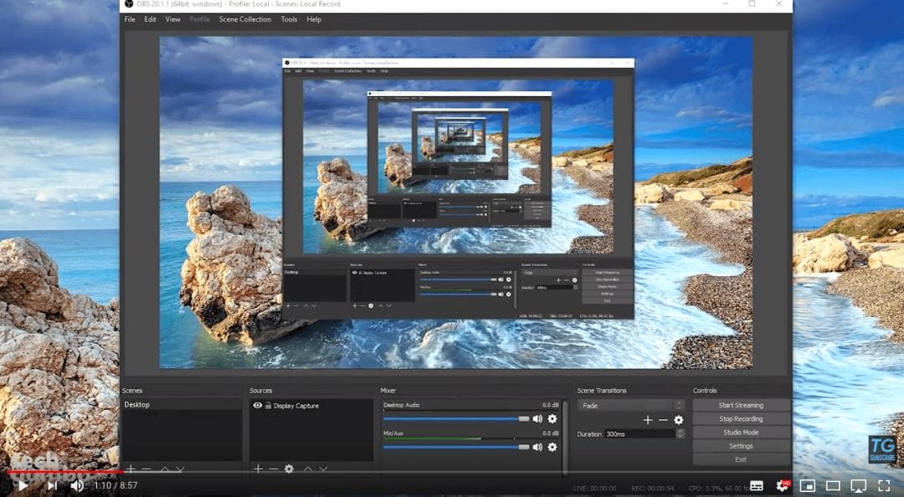Click the Duration spinner arrows
Image resolution: width=904 pixels, height=497 pixels.
click(x=681, y=433)
